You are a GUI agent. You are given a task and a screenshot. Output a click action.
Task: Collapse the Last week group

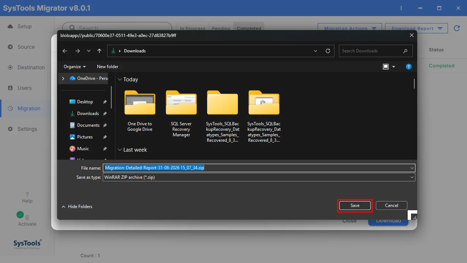pyautogui.click(x=120, y=150)
